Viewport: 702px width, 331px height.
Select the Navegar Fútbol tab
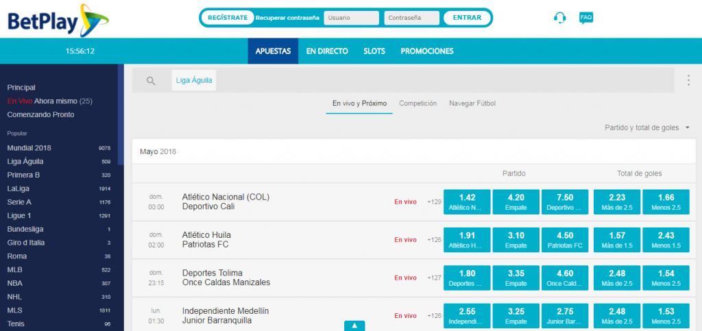(x=472, y=103)
